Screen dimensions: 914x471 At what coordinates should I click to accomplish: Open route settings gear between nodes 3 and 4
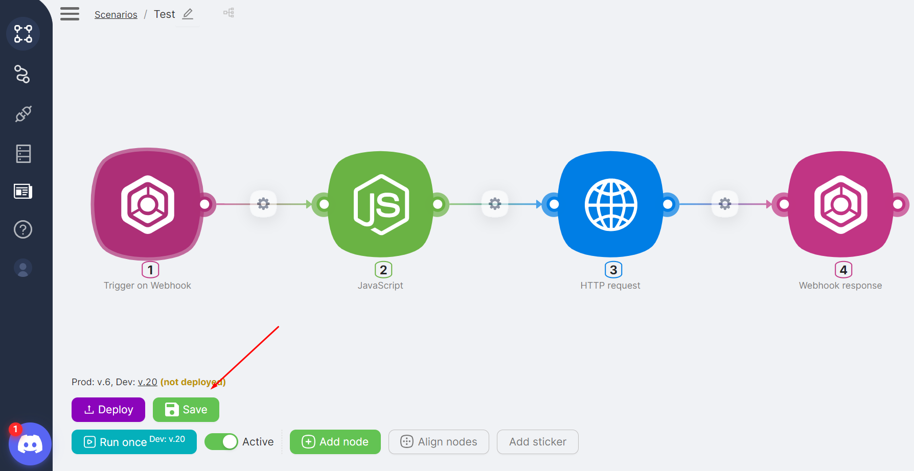pyautogui.click(x=724, y=204)
